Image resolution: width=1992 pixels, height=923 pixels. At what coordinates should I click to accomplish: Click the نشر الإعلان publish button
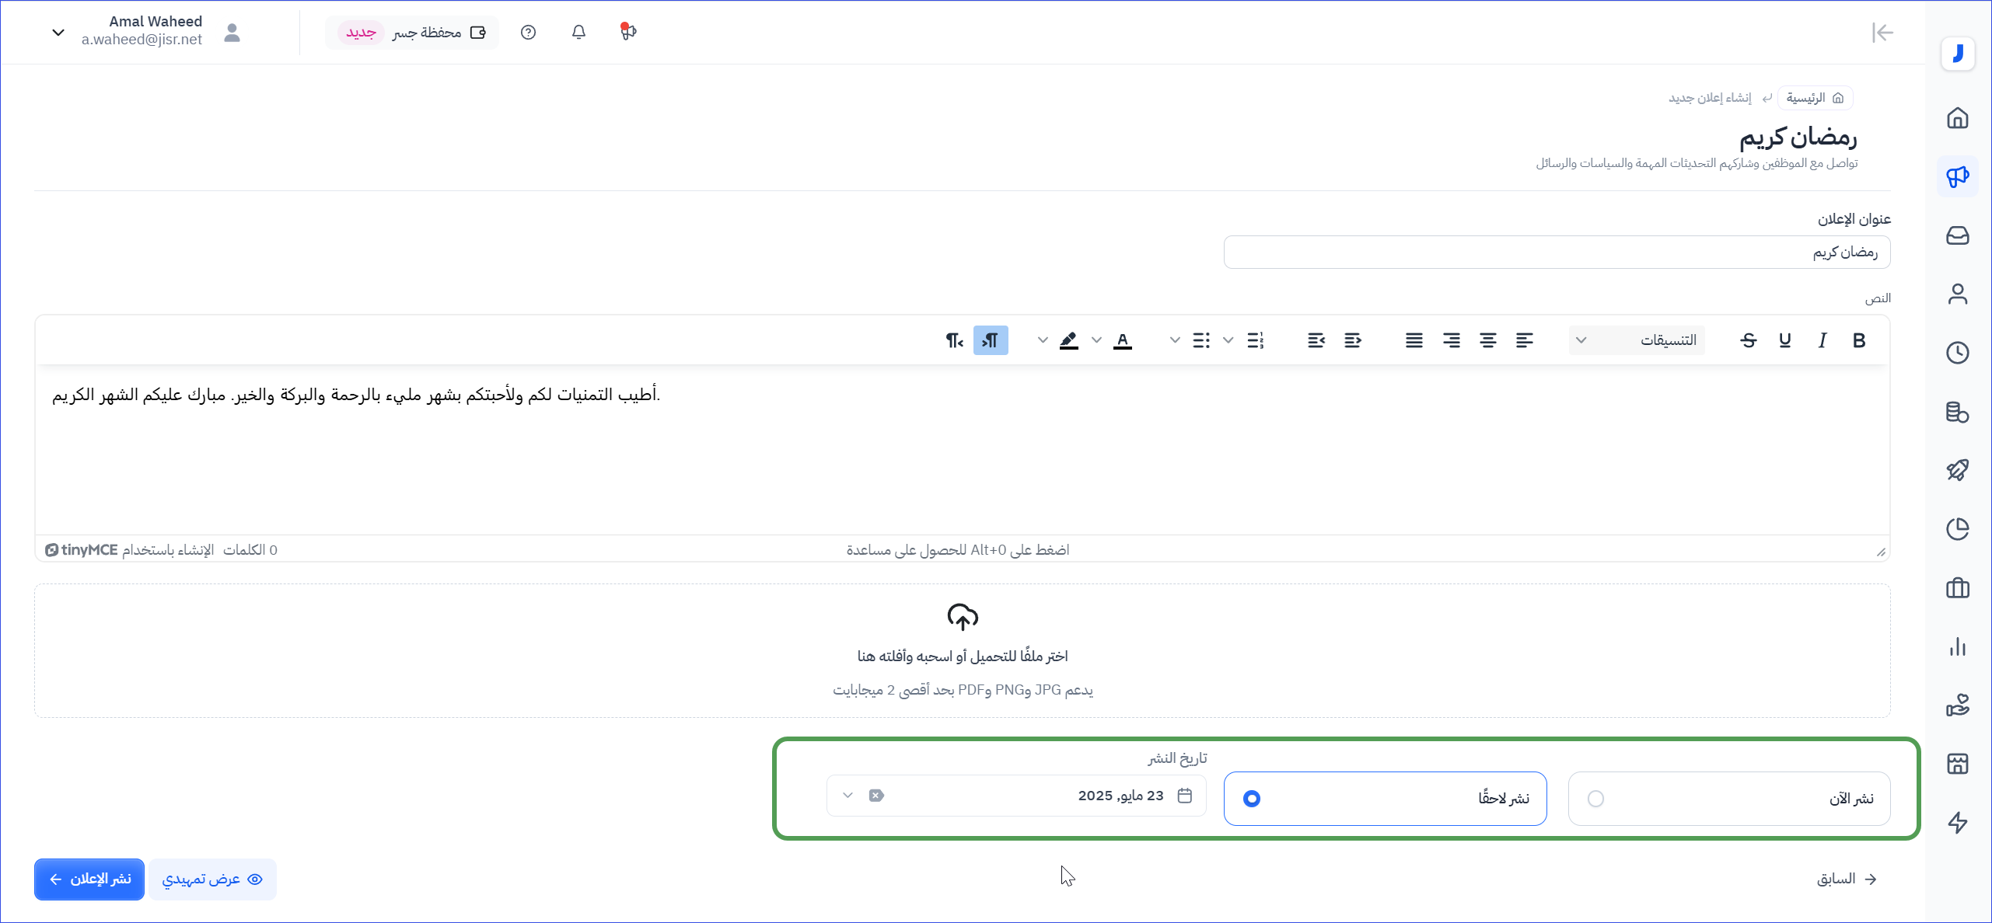point(89,879)
